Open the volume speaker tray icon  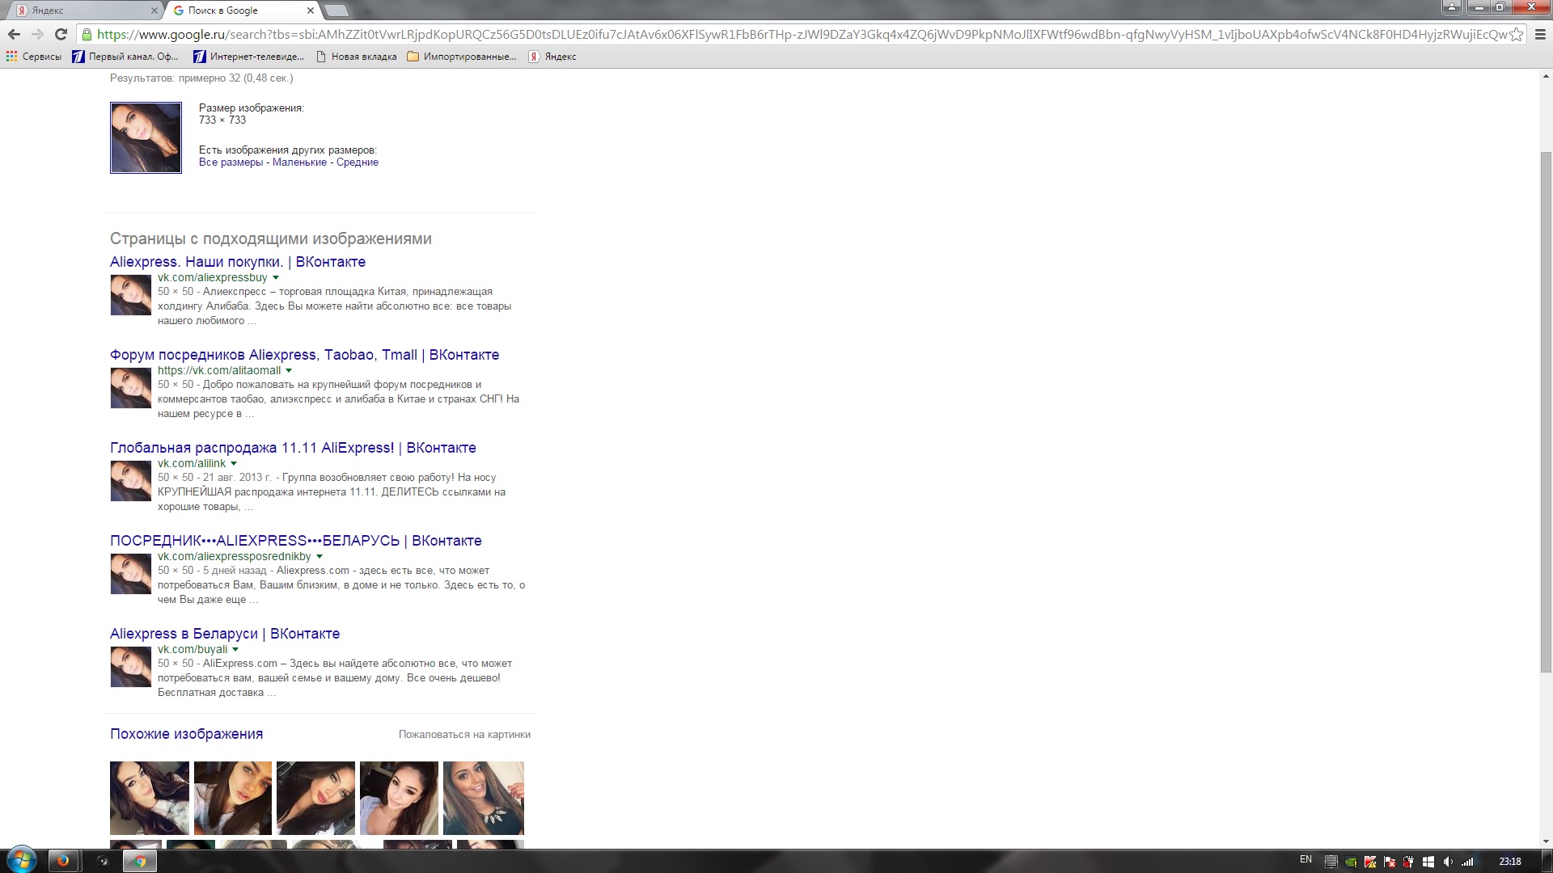click(x=1448, y=862)
